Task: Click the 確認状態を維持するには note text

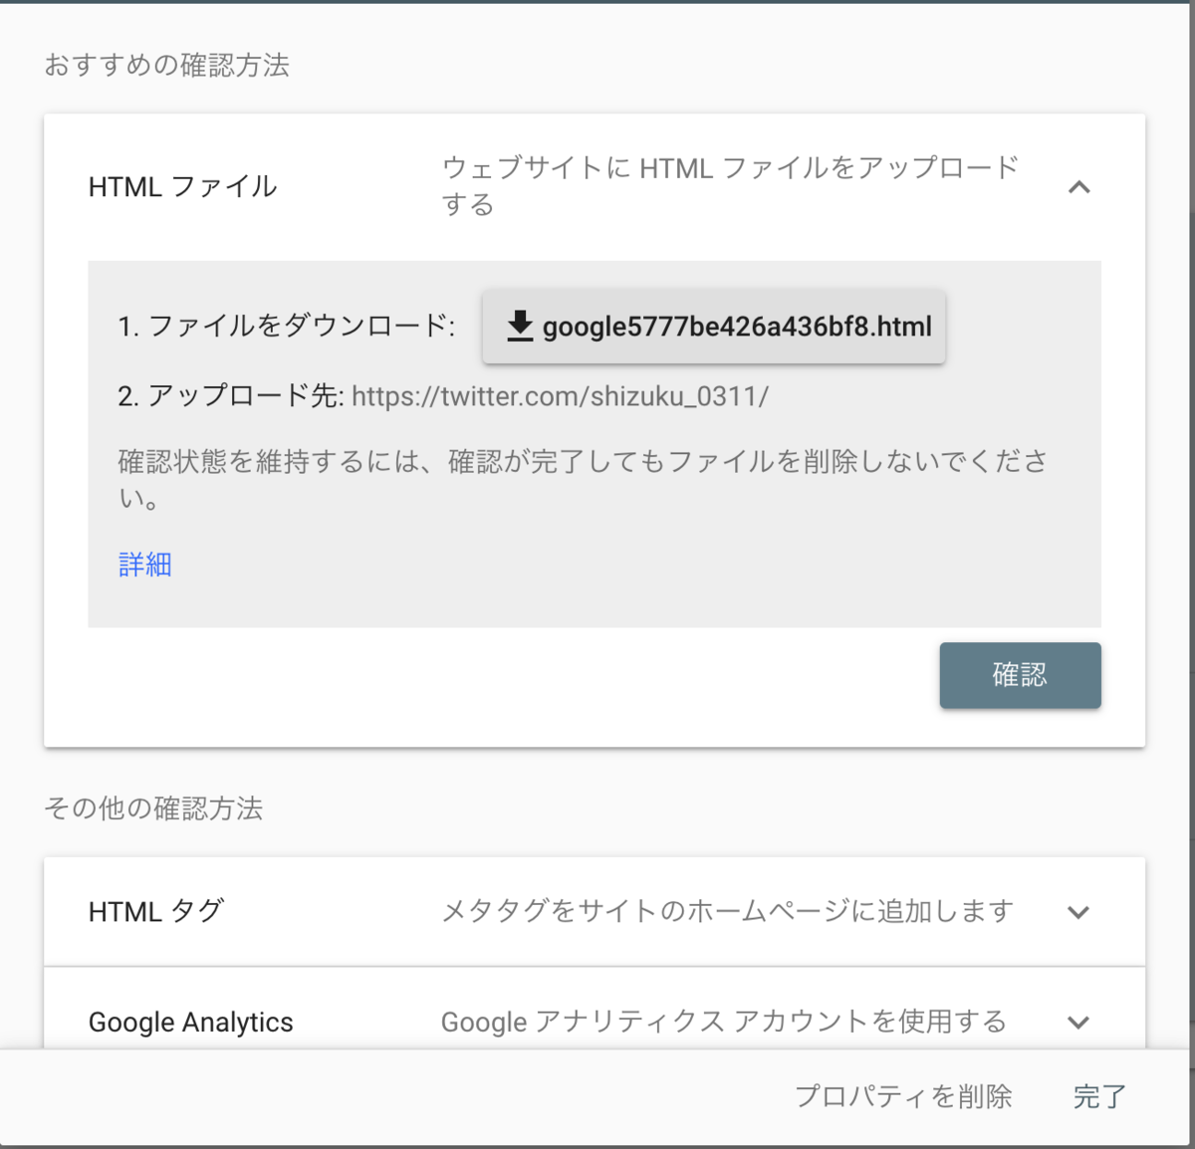Action: click(583, 478)
